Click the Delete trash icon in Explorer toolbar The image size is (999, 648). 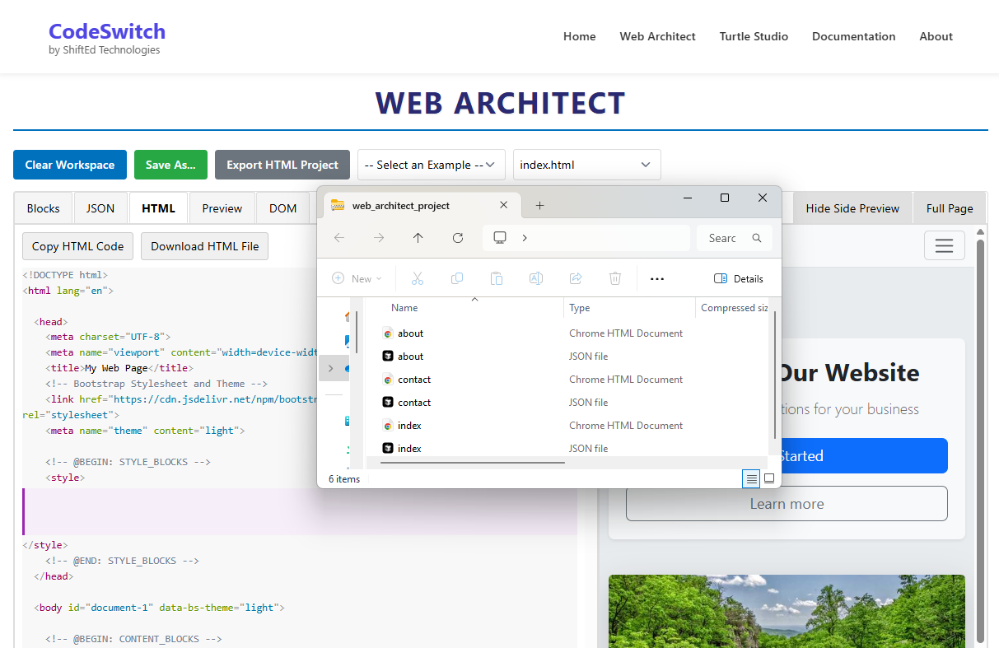coord(615,278)
